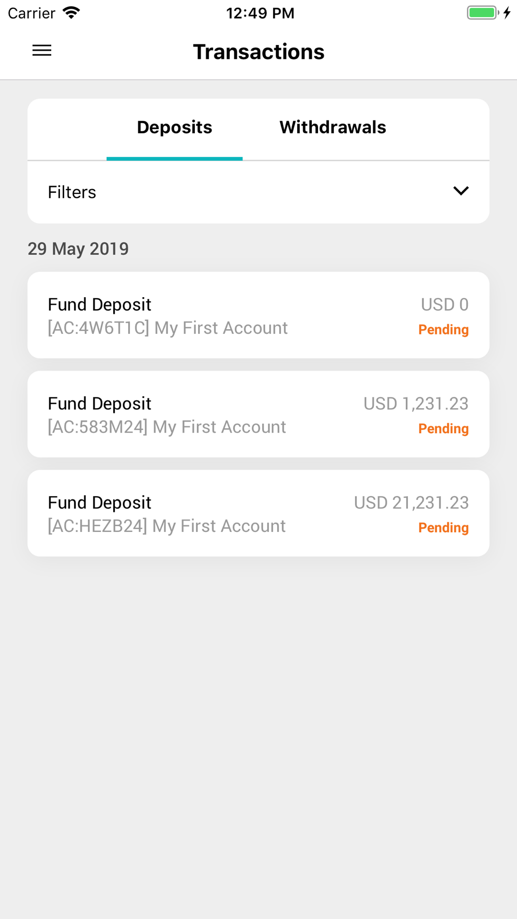Open Fund Deposit AC:4W6T1C transaction
Viewport: 517px width, 919px height.
[x=258, y=315]
